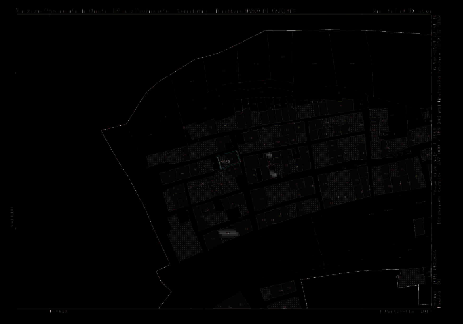Select the tall hatched parcel in map center

[x=271, y=165]
